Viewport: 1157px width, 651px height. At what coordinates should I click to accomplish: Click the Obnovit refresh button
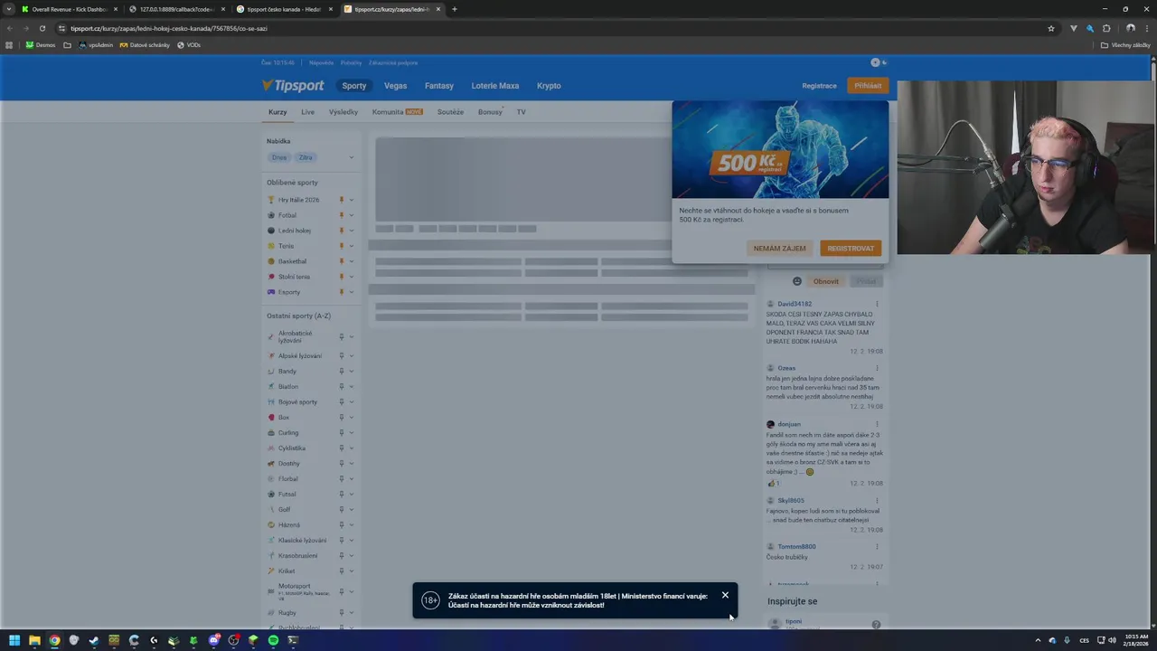pos(826,281)
